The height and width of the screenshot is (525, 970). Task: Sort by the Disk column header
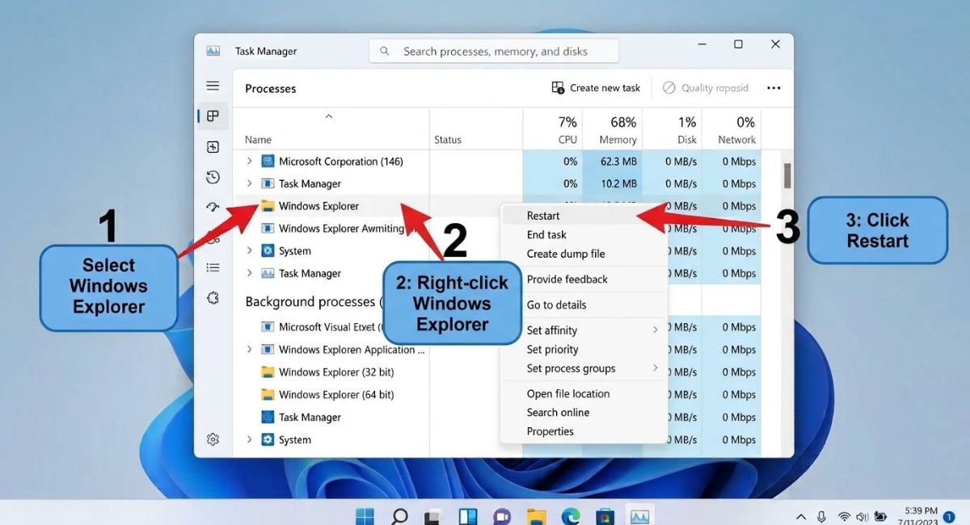(672, 129)
